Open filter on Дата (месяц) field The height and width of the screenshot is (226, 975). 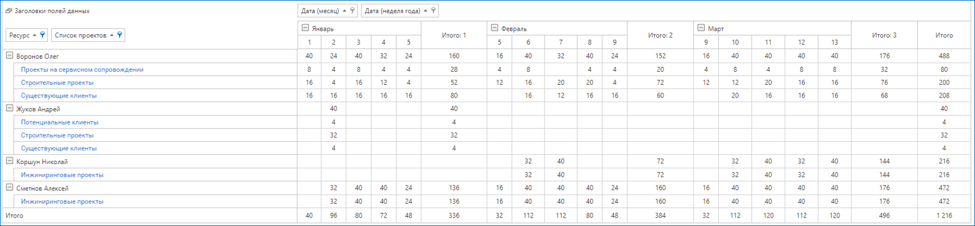point(352,10)
